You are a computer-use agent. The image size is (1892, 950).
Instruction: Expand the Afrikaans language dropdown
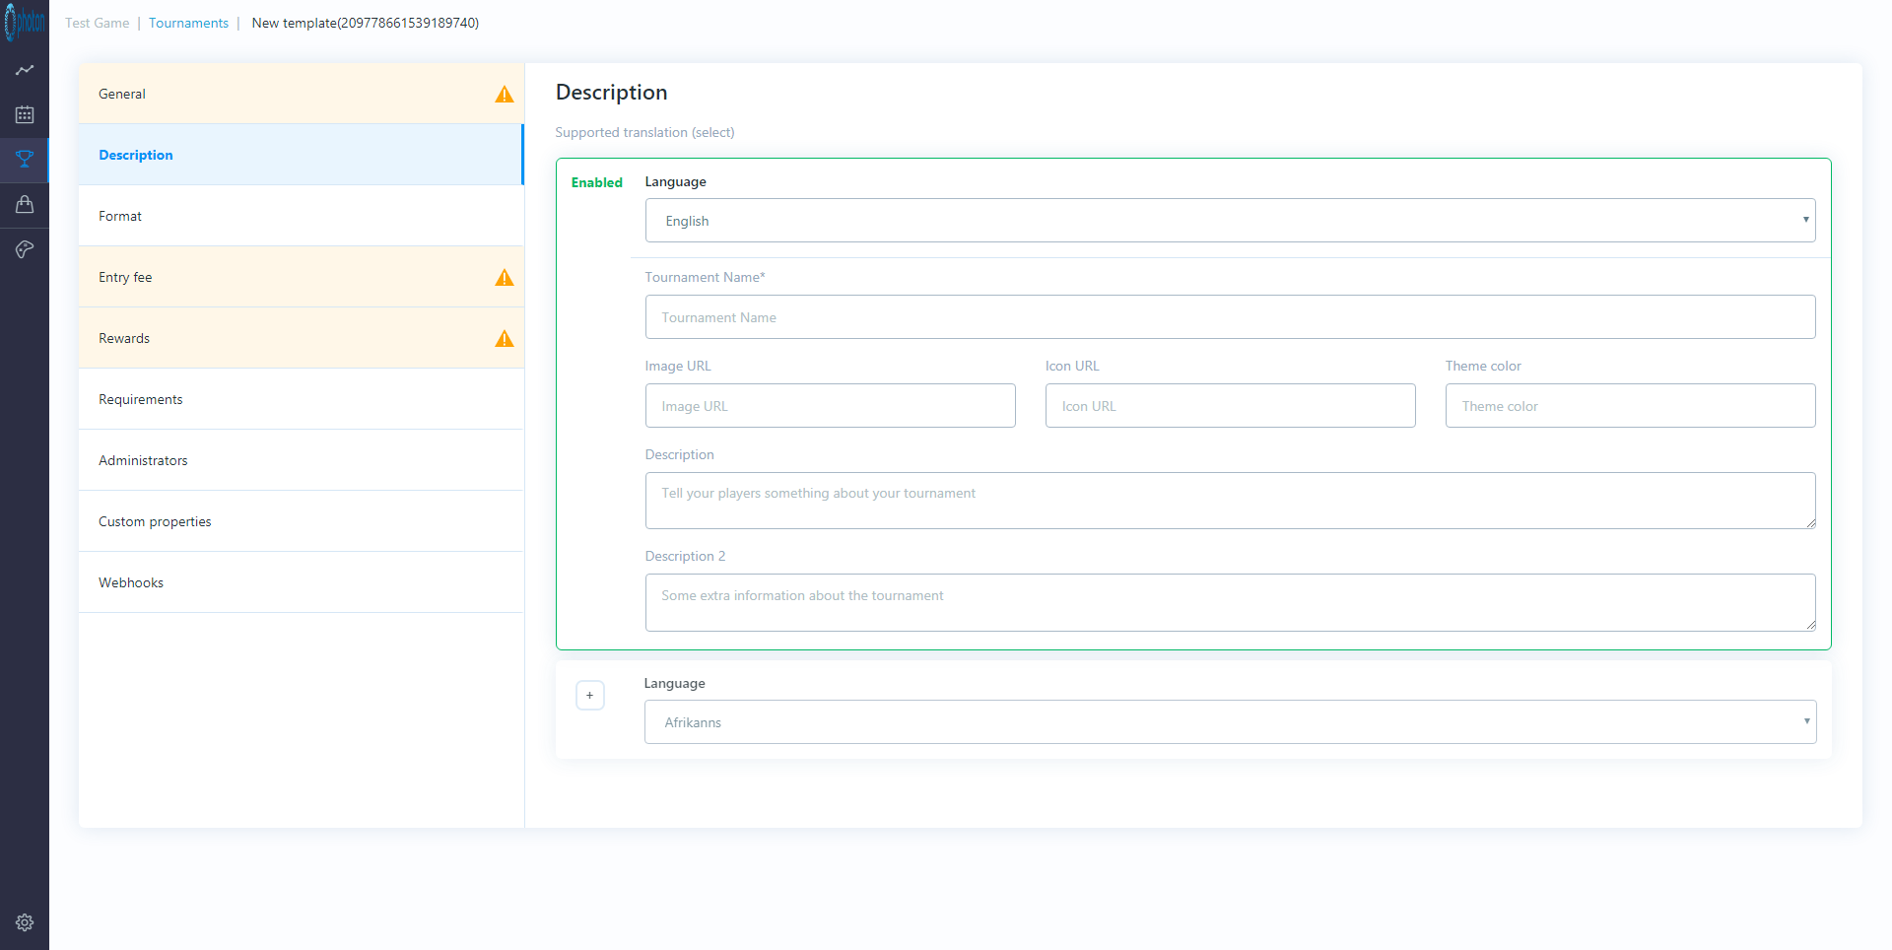[x=1229, y=722]
